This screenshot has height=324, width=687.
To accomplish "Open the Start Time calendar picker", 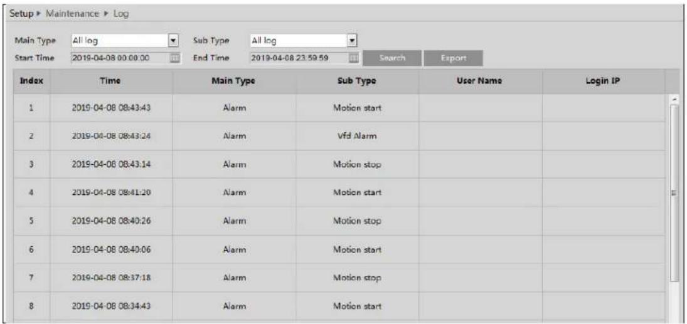I will coord(174,58).
